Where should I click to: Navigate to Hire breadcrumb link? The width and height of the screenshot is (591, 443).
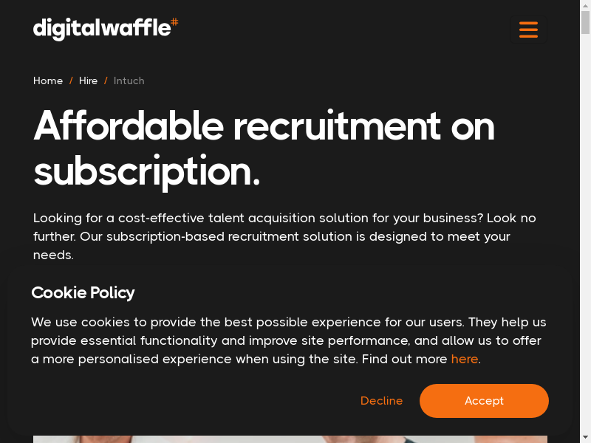click(x=89, y=80)
